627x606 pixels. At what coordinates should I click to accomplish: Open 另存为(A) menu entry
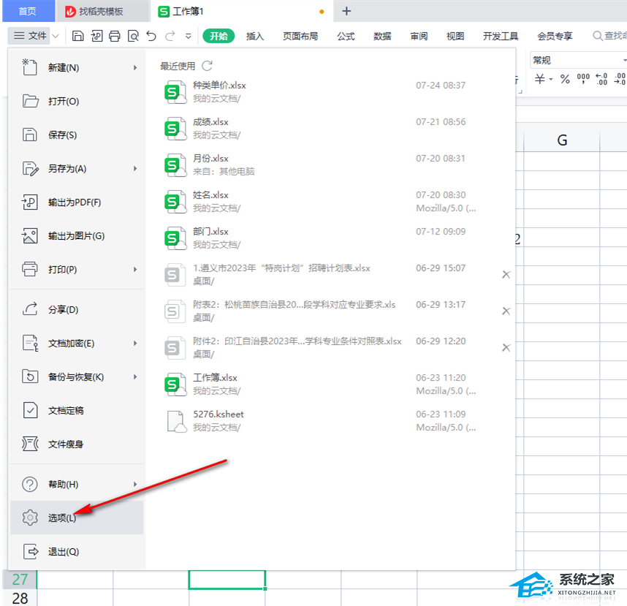[77, 168]
